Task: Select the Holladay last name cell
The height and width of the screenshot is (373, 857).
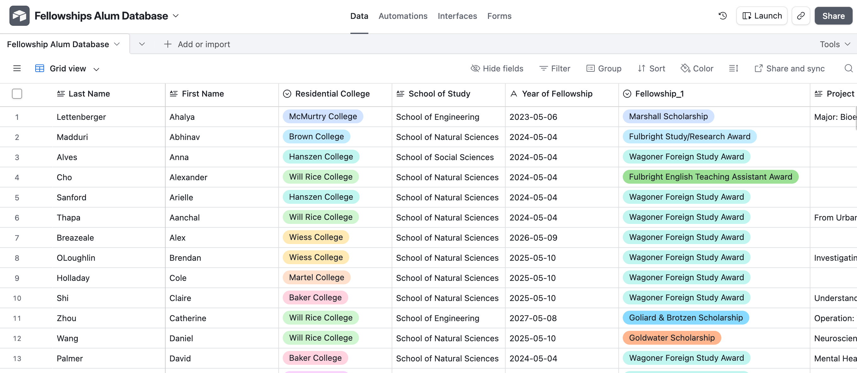Action: coord(108,278)
